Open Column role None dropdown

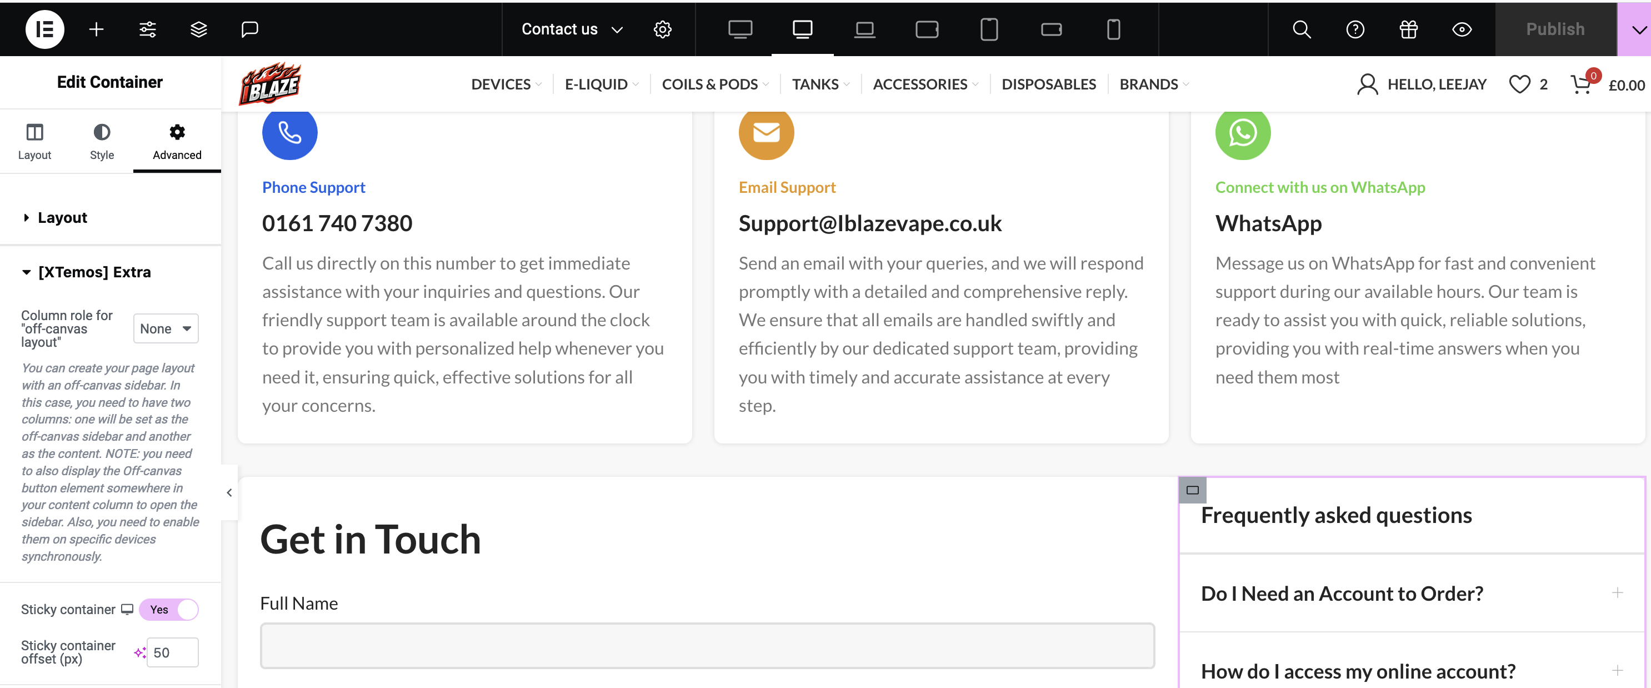pyautogui.click(x=166, y=328)
